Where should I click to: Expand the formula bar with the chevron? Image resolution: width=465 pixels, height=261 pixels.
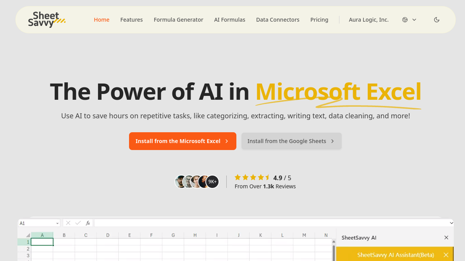coord(451,223)
